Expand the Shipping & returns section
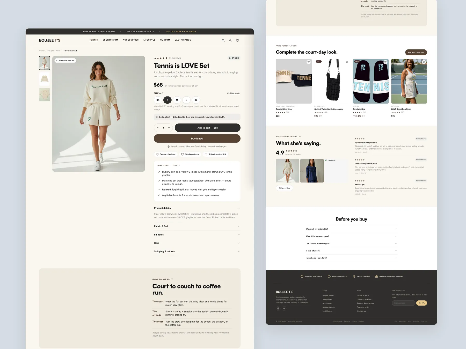 tap(197, 252)
